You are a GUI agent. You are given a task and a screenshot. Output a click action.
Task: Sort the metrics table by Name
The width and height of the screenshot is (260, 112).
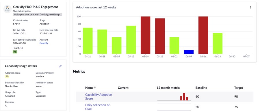pyautogui.click(x=95, y=88)
